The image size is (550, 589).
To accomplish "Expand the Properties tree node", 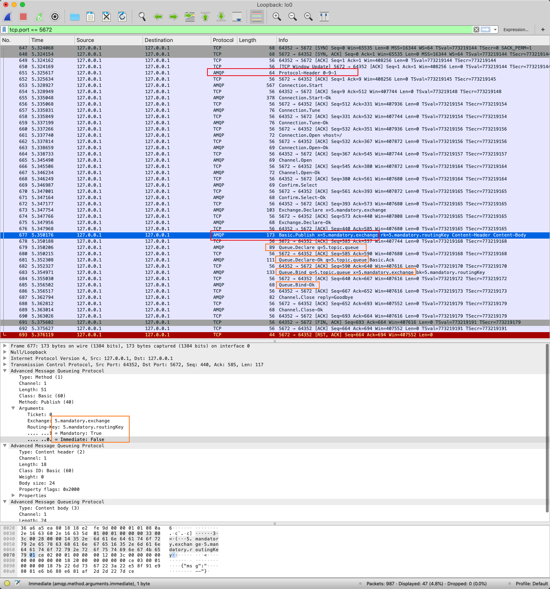I will [13, 495].
